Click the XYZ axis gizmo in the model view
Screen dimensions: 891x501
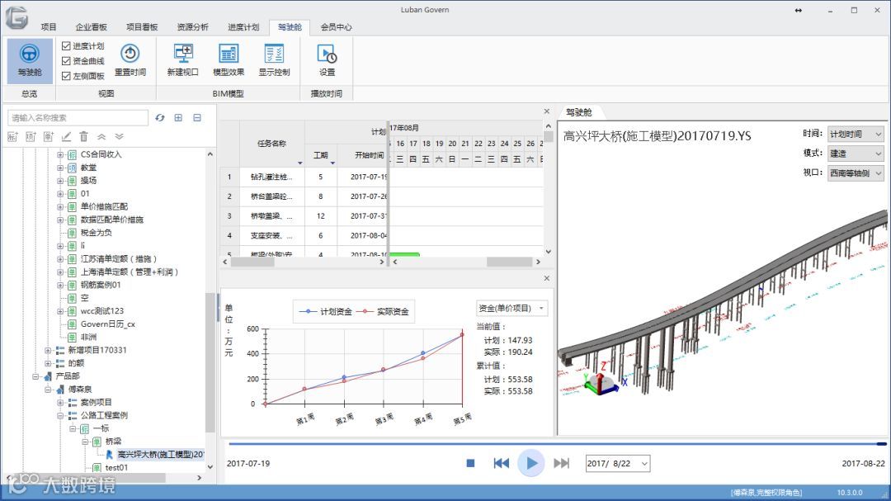pos(601,380)
